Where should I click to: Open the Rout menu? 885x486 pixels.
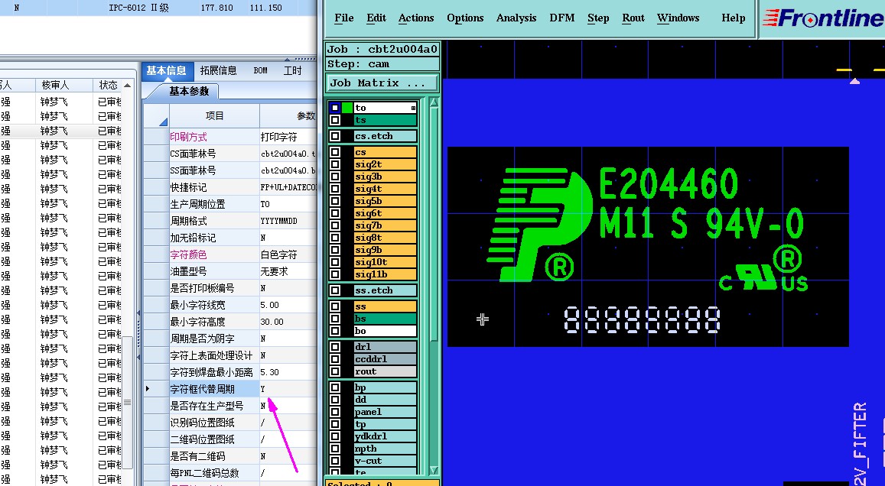pyautogui.click(x=633, y=18)
